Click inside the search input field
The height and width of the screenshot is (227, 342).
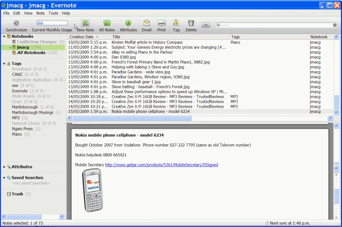click(x=277, y=25)
